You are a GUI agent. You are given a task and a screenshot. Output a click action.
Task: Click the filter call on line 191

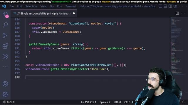tap(76, 48)
